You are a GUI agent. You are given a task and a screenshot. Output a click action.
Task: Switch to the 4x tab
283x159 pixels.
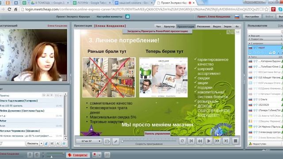tap(237, 26)
